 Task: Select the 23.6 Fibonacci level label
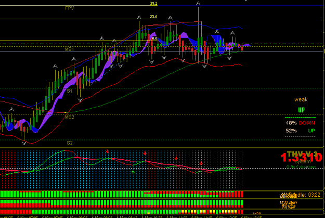(x=153, y=17)
